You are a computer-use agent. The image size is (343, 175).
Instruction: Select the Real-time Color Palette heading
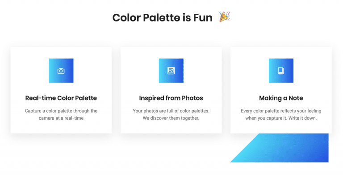point(61,98)
